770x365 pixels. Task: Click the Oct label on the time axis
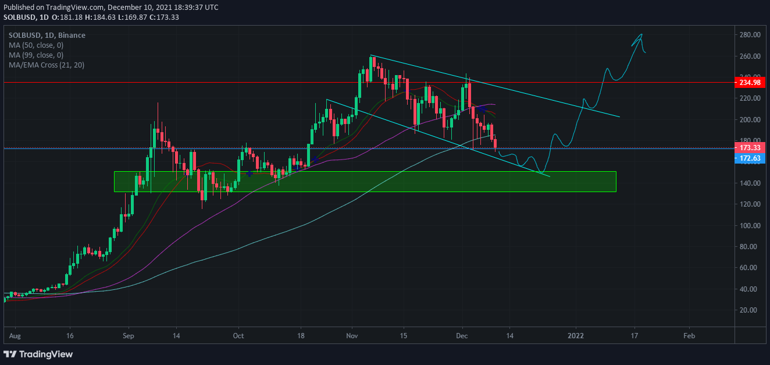(237, 336)
